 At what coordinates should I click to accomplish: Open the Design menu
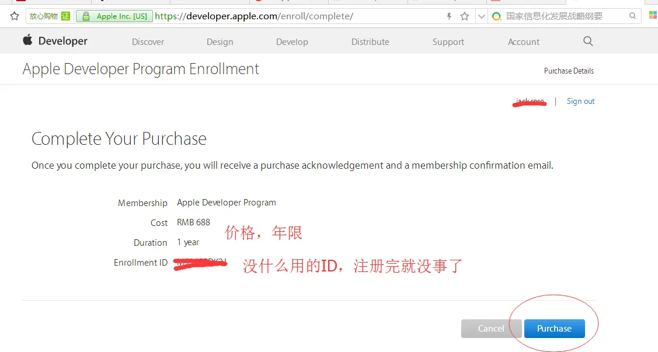pos(220,42)
